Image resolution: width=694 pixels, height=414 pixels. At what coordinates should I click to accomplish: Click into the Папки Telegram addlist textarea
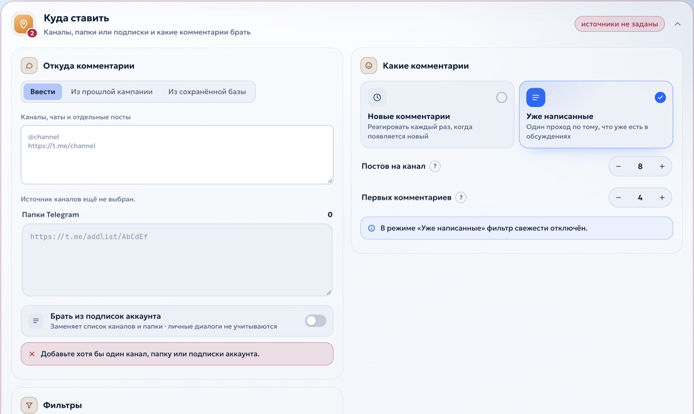coord(177,260)
